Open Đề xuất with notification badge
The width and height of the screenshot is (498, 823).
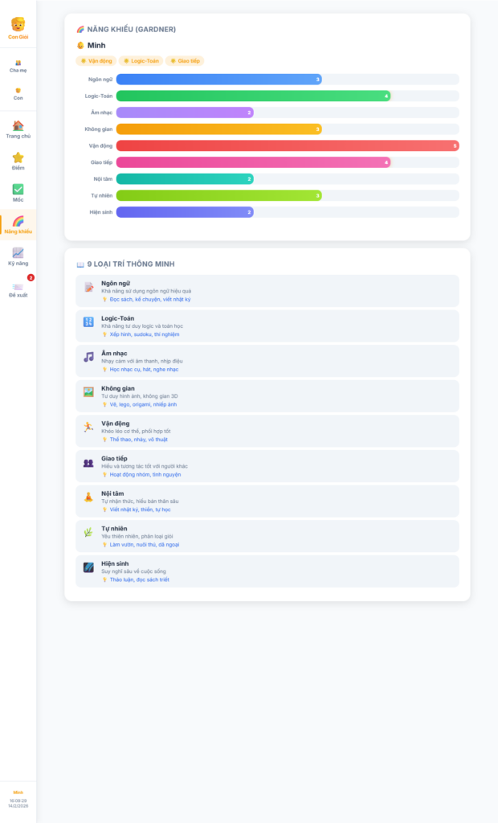18,287
